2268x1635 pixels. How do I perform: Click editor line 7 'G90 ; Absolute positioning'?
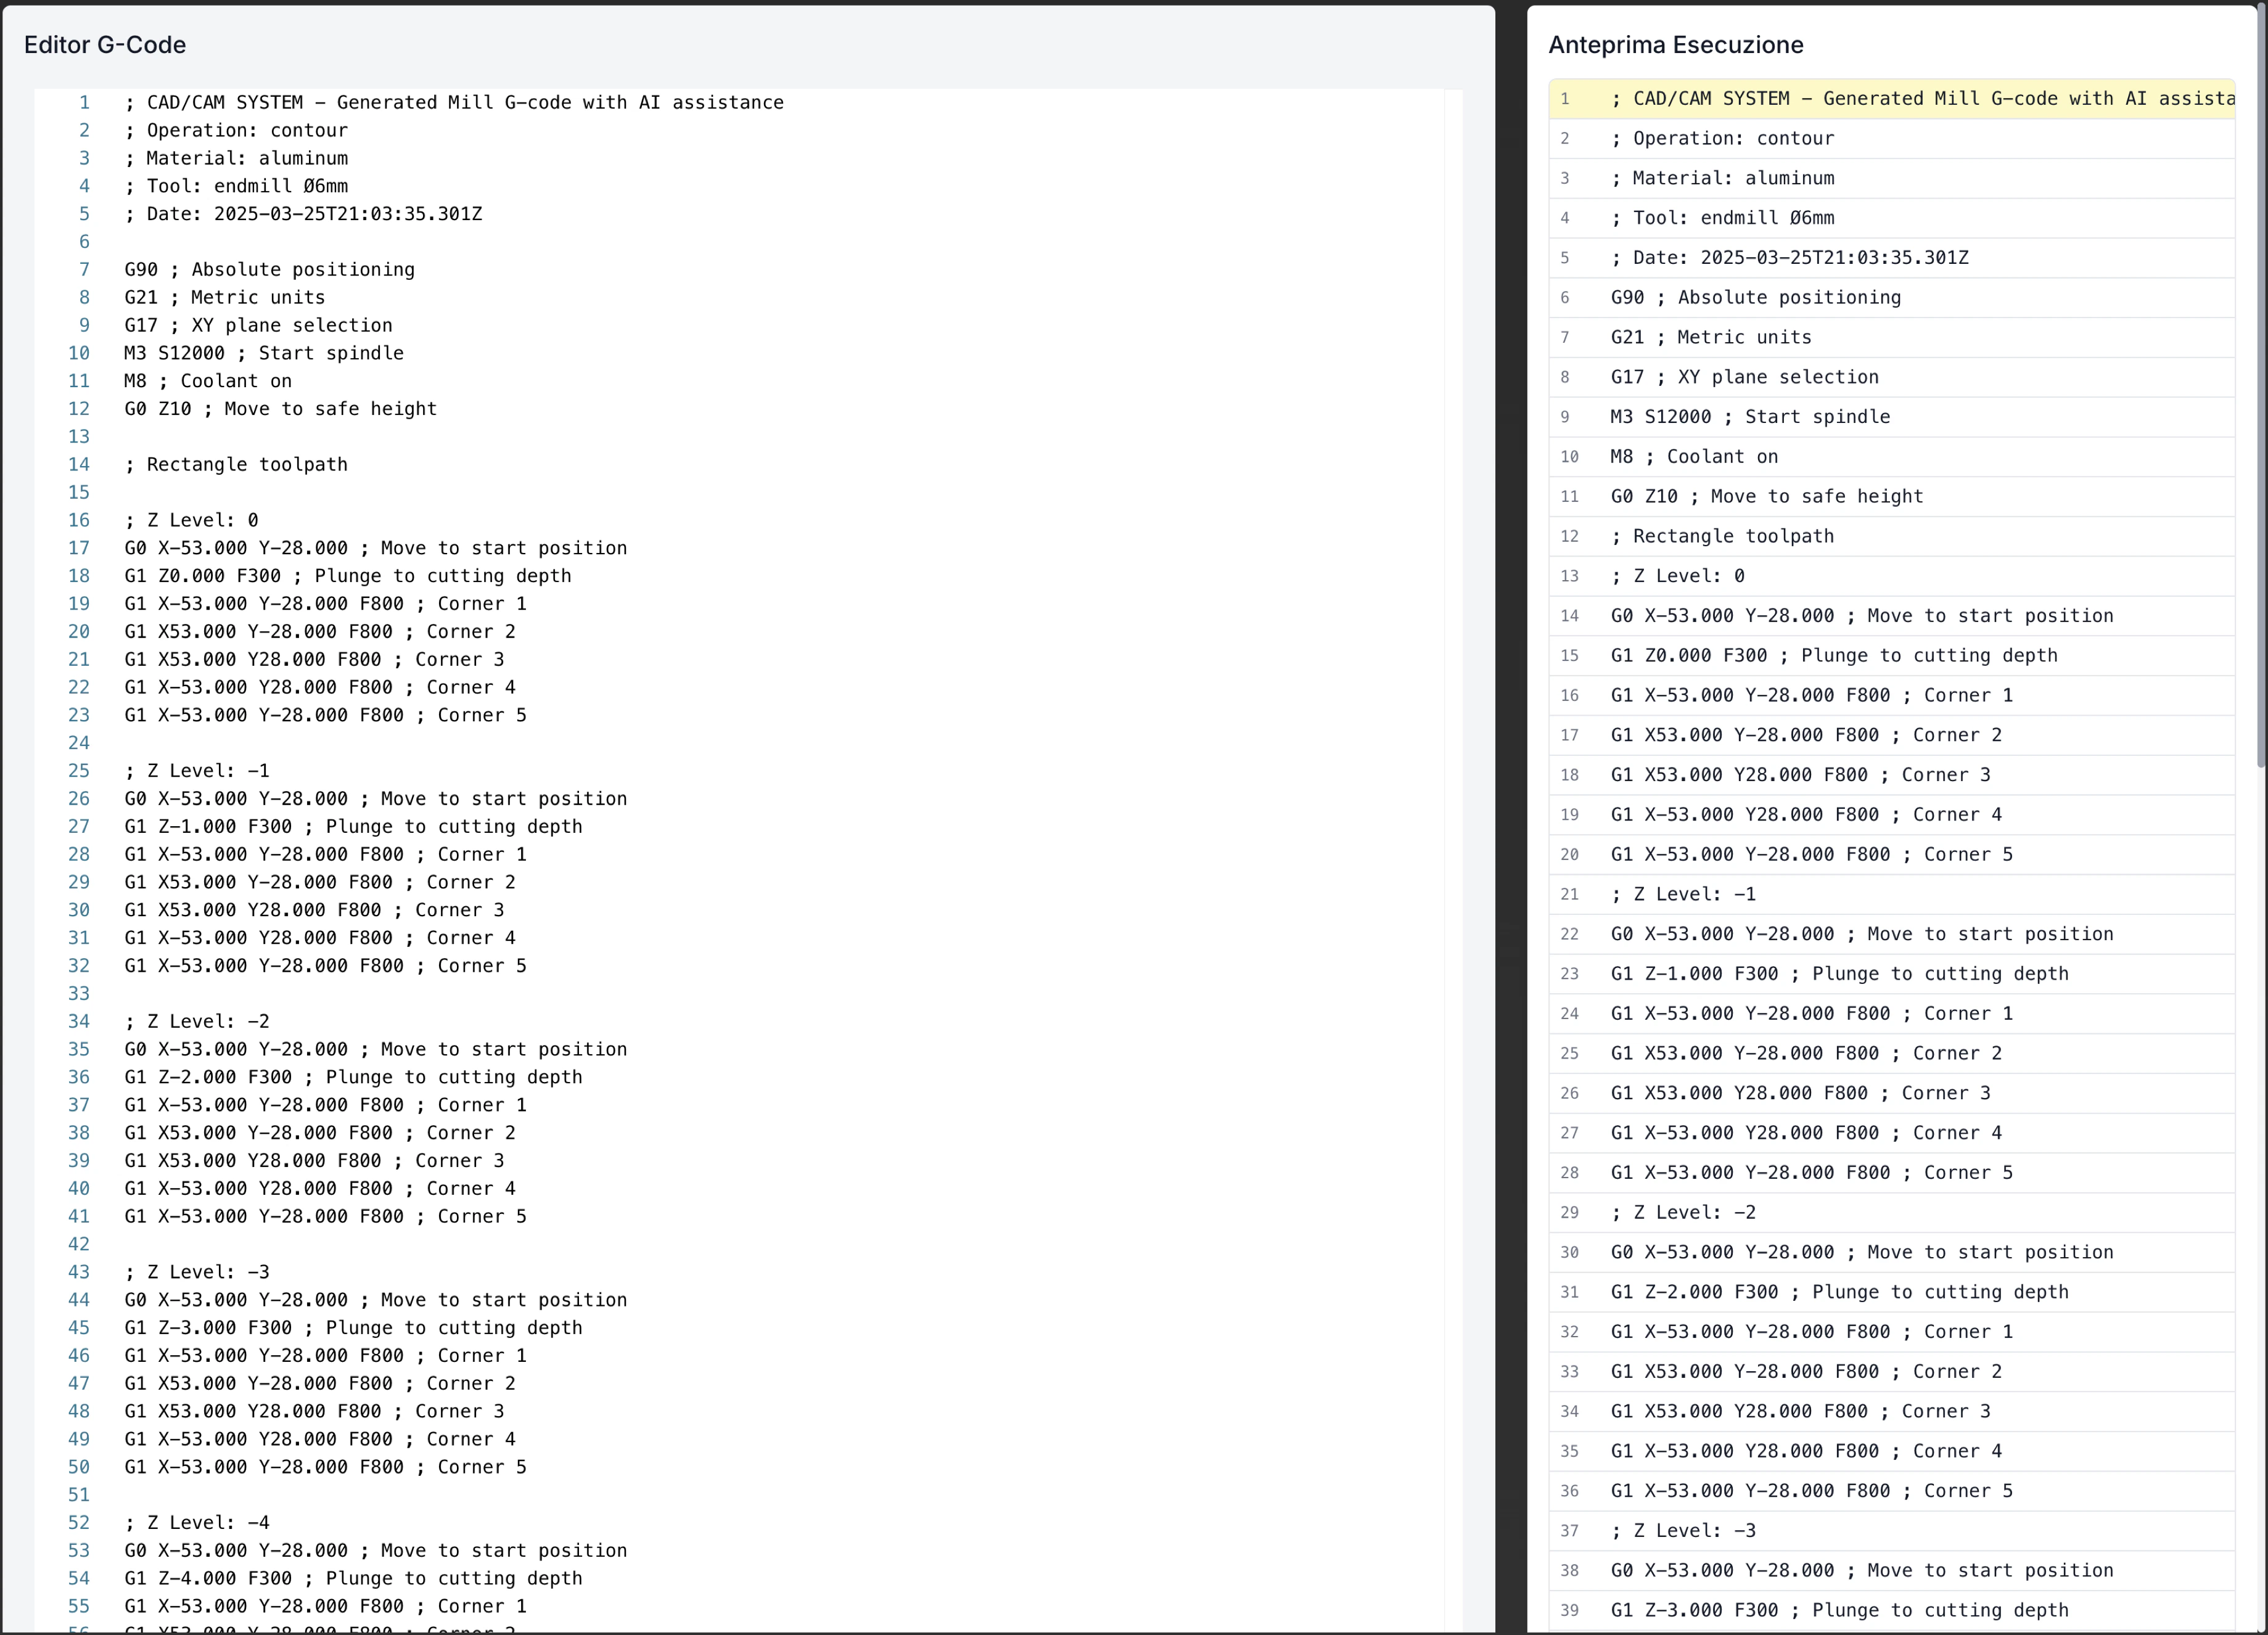[x=269, y=269]
